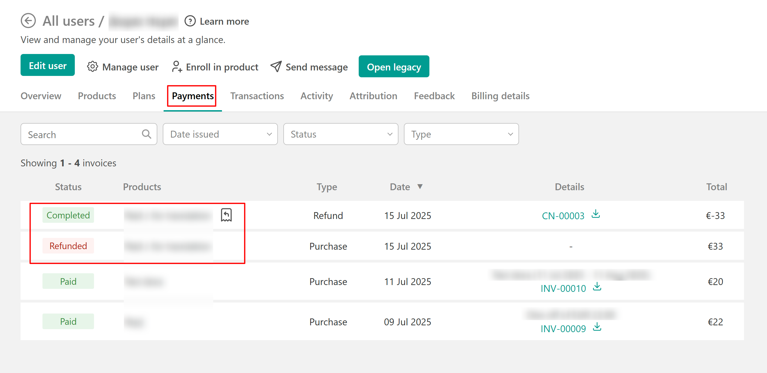Open the CN-00003 credit note link
The height and width of the screenshot is (373, 767).
pyautogui.click(x=563, y=215)
